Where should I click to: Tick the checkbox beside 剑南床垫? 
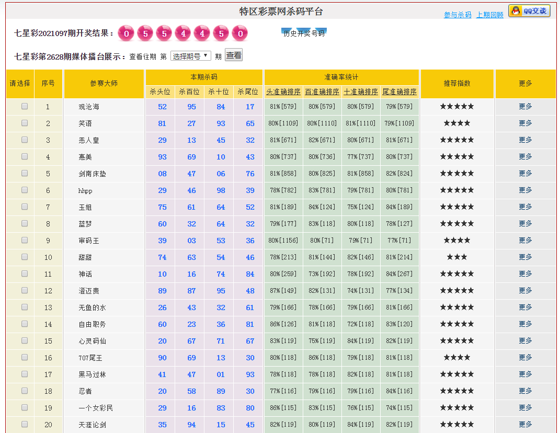25,173
